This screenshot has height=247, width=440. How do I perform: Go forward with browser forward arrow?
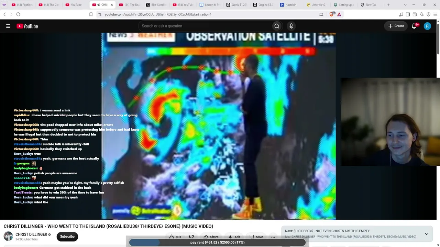[11, 14]
